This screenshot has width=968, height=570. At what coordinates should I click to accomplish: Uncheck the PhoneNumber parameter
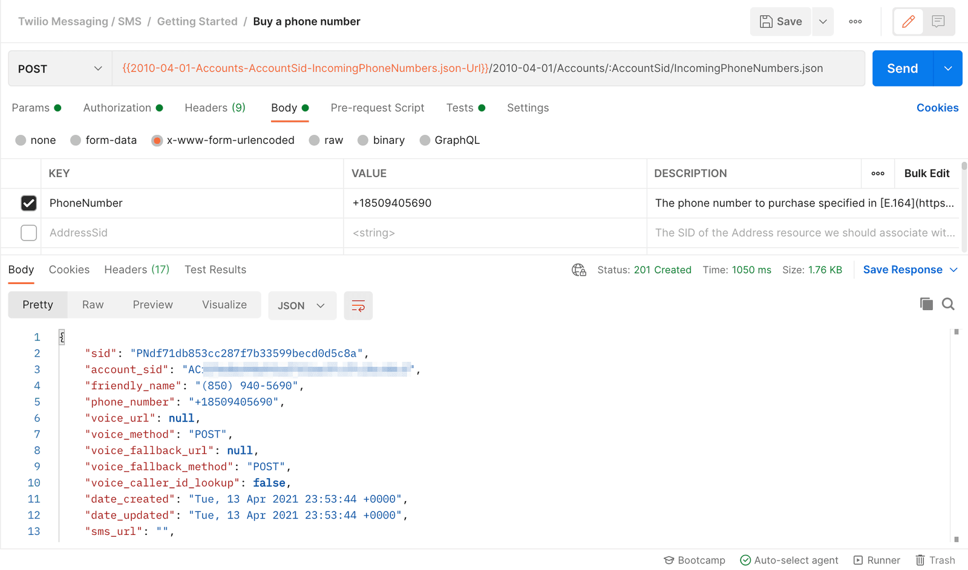pyautogui.click(x=28, y=203)
